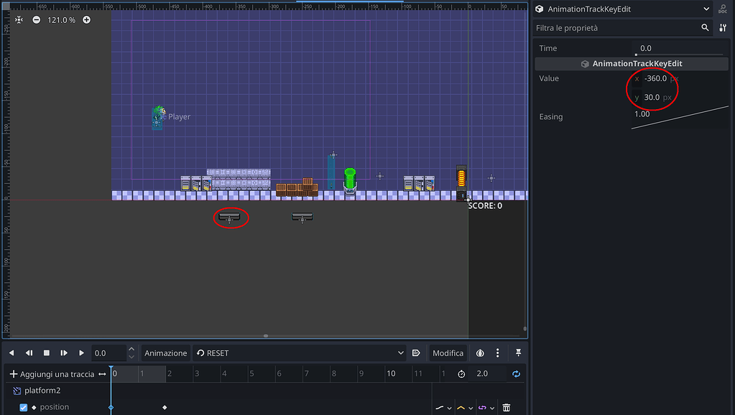Enable onion skinning in the animation panel

[479, 353]
